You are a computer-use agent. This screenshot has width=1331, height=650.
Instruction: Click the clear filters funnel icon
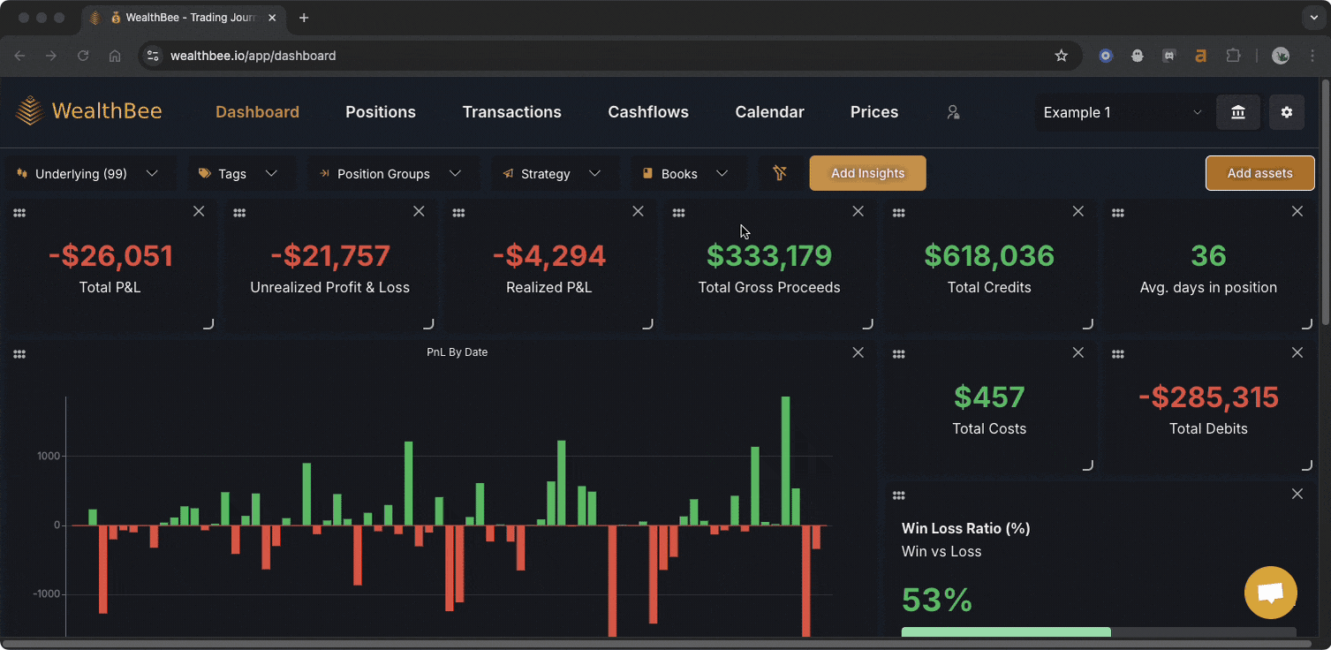(x=779, y=173)
